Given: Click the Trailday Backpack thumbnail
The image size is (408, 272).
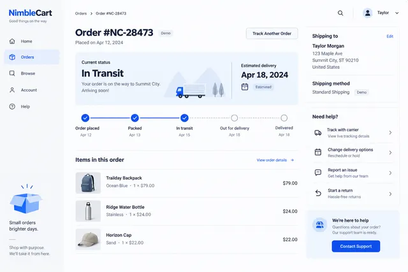Looking at the screenshot, I should point(88,183).
